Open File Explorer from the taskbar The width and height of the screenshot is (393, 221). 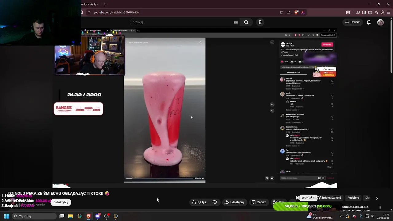[71, 216]
